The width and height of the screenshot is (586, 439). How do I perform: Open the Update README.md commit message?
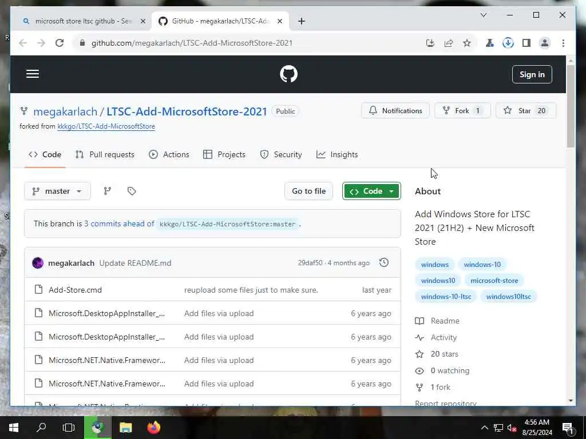tap(135, 263)
